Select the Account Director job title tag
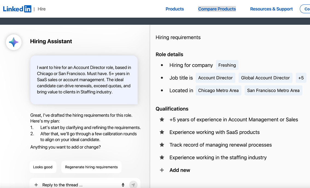310x188 pixels. (215, 78)
